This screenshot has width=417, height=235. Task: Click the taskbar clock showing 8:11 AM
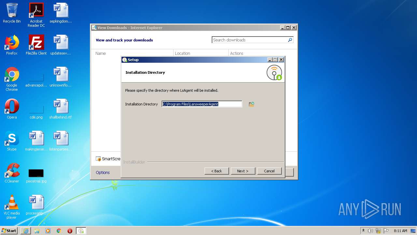click(x=400, y=231)
